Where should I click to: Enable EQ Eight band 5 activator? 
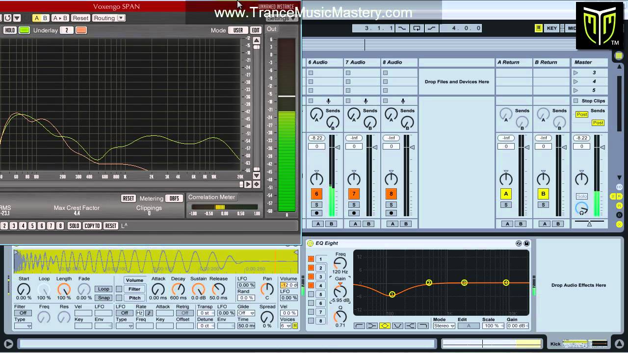tap(311, 294)
